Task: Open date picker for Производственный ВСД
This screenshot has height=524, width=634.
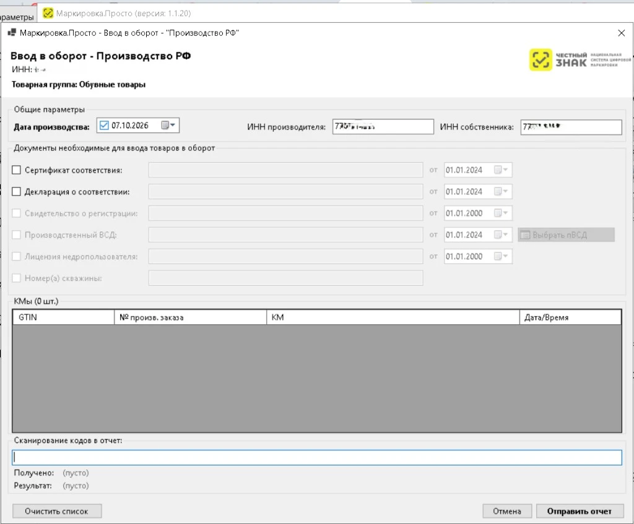Action: click(x=500, y=234)
